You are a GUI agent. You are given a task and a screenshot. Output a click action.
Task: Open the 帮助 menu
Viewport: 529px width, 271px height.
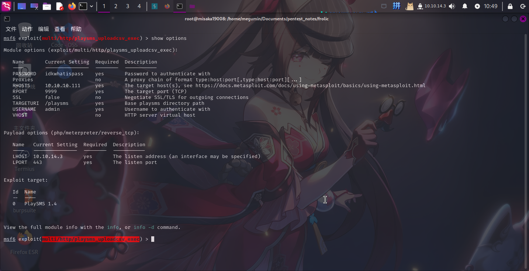(76, 29)
